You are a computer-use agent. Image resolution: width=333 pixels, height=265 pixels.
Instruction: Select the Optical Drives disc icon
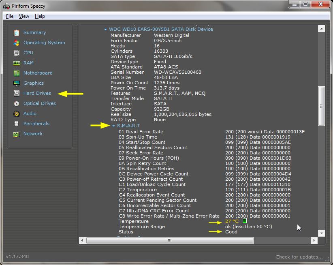click(x=17, y=104)
